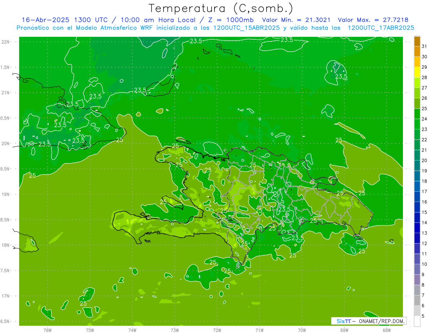Click the "6.5N" latitude axis label
This screenshot has width=434, height=335.
pyautogui.click(x=5, y=322)
